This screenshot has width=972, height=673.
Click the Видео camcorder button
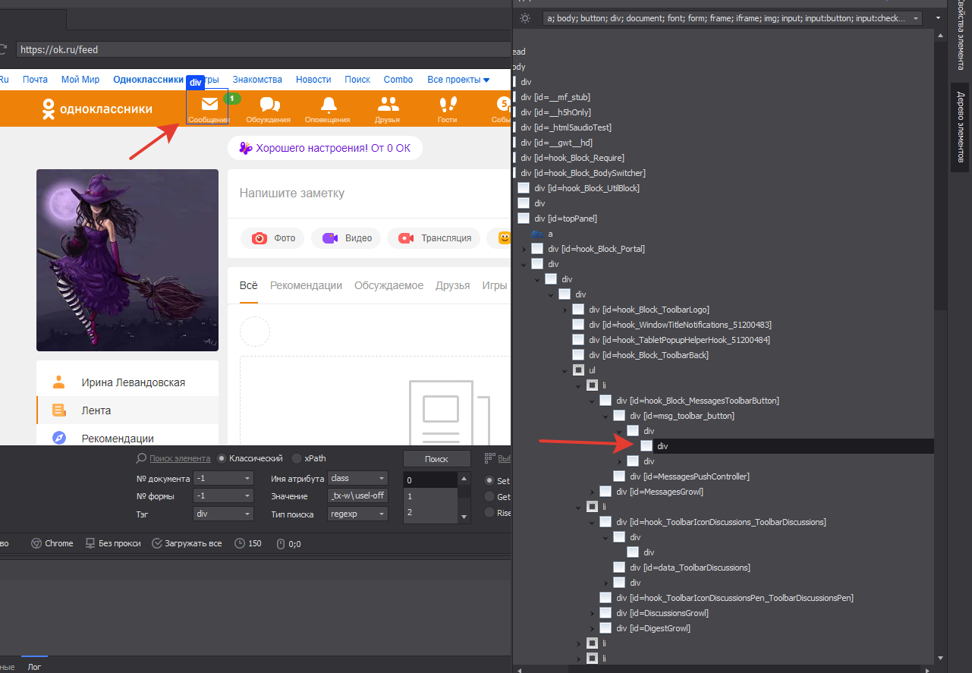click(346, 238)
